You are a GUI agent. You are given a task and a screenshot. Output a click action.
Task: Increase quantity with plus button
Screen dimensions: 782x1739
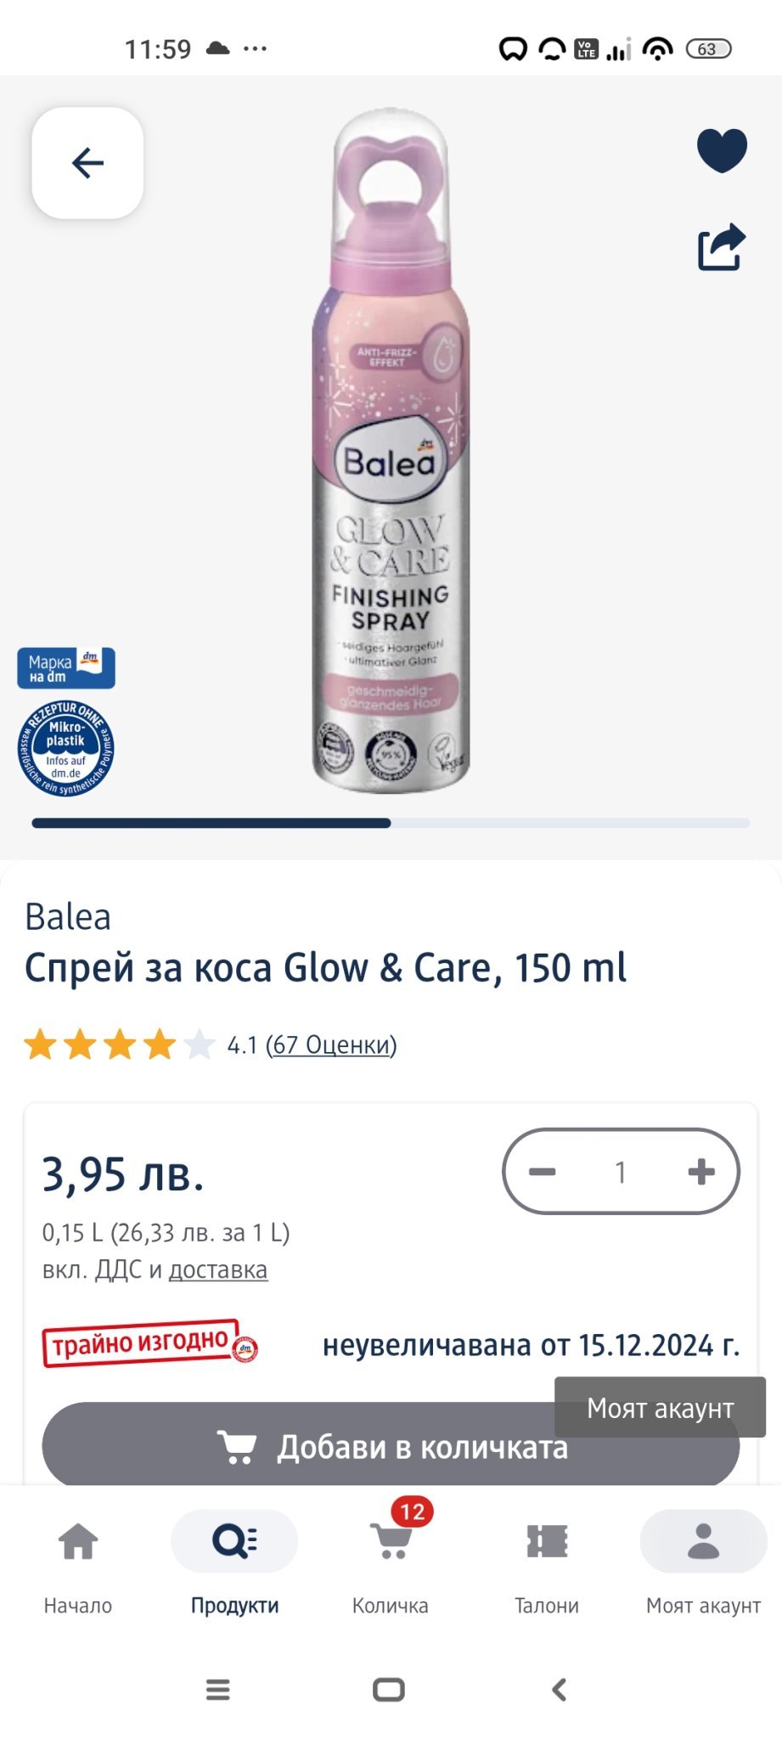[701, 1172]
